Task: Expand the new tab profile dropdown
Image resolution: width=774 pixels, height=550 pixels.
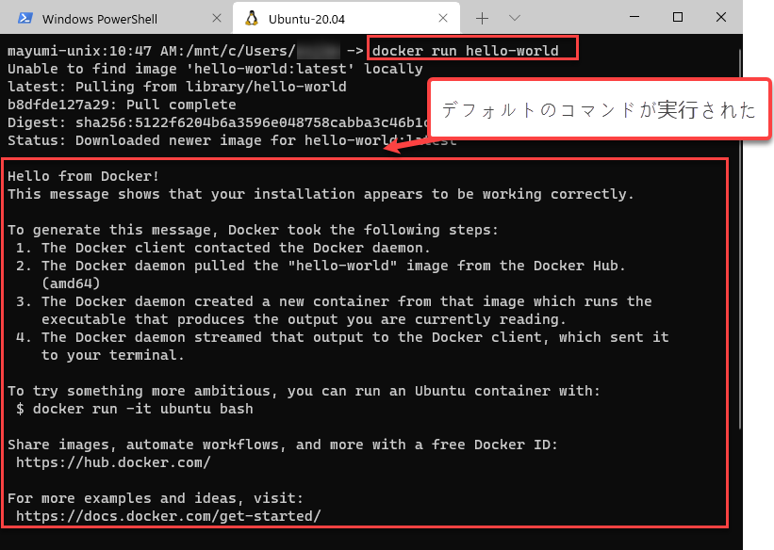Action: tap(515, 18)
